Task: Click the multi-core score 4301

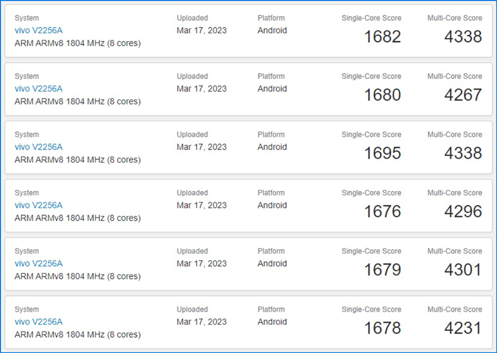Action: 463,270
